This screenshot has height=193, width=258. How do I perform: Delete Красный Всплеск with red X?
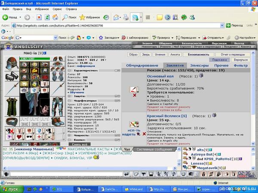tap(144, 134)
